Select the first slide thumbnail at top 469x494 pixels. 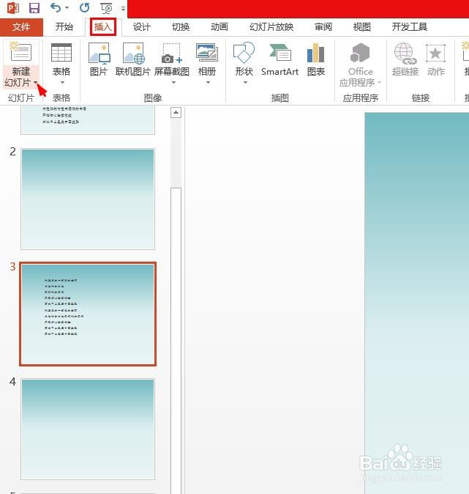pos(88,120)
